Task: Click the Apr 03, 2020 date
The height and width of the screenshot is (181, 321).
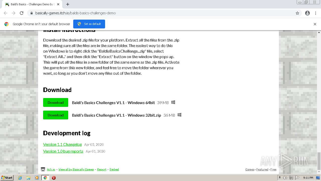Action: pos(94,145)
